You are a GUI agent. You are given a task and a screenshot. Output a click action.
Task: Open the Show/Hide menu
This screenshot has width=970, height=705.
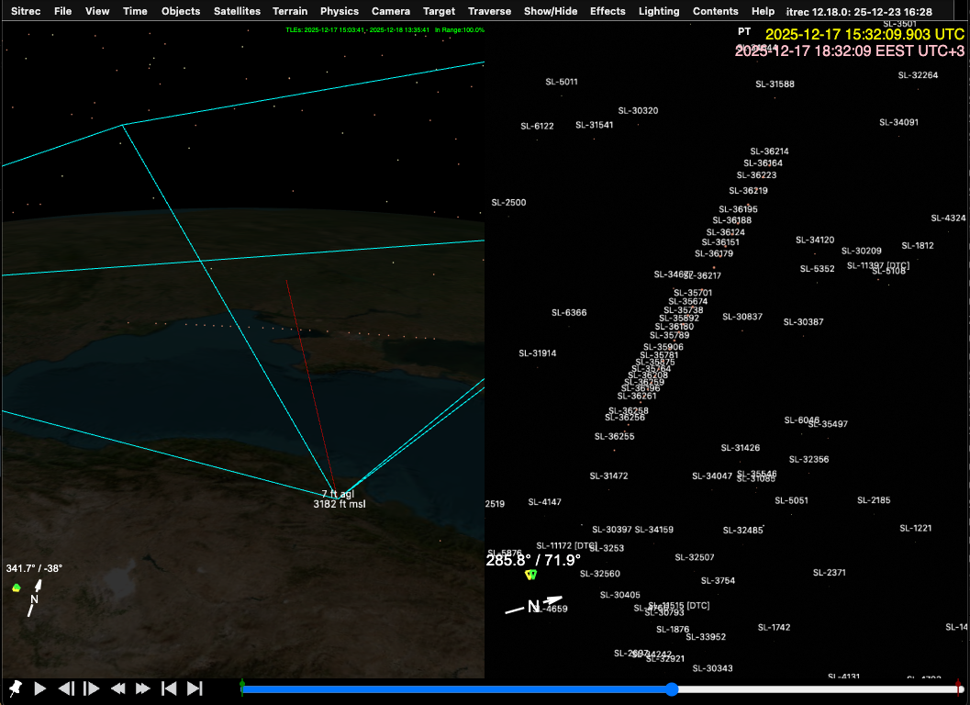coord(551,11)
